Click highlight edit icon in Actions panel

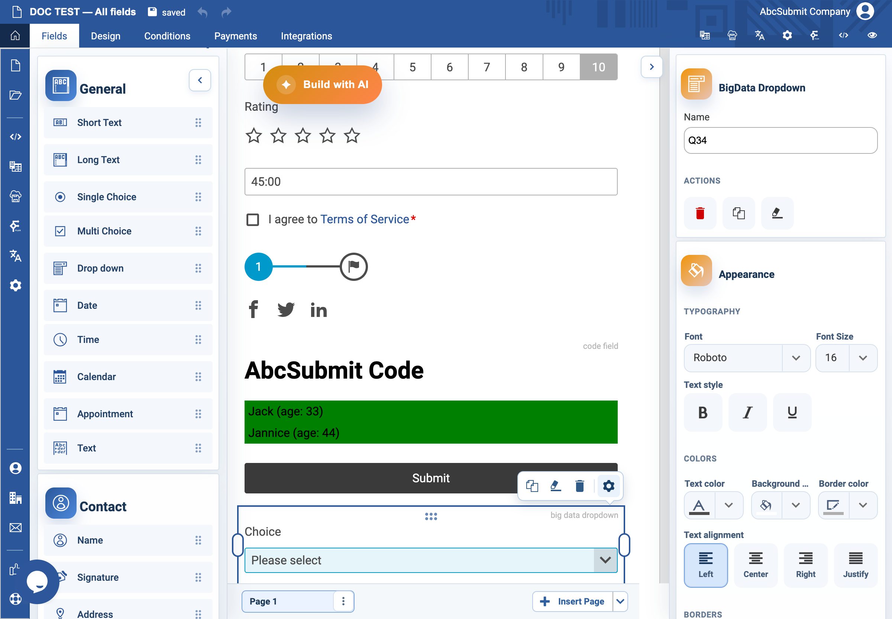coord(777,213)
